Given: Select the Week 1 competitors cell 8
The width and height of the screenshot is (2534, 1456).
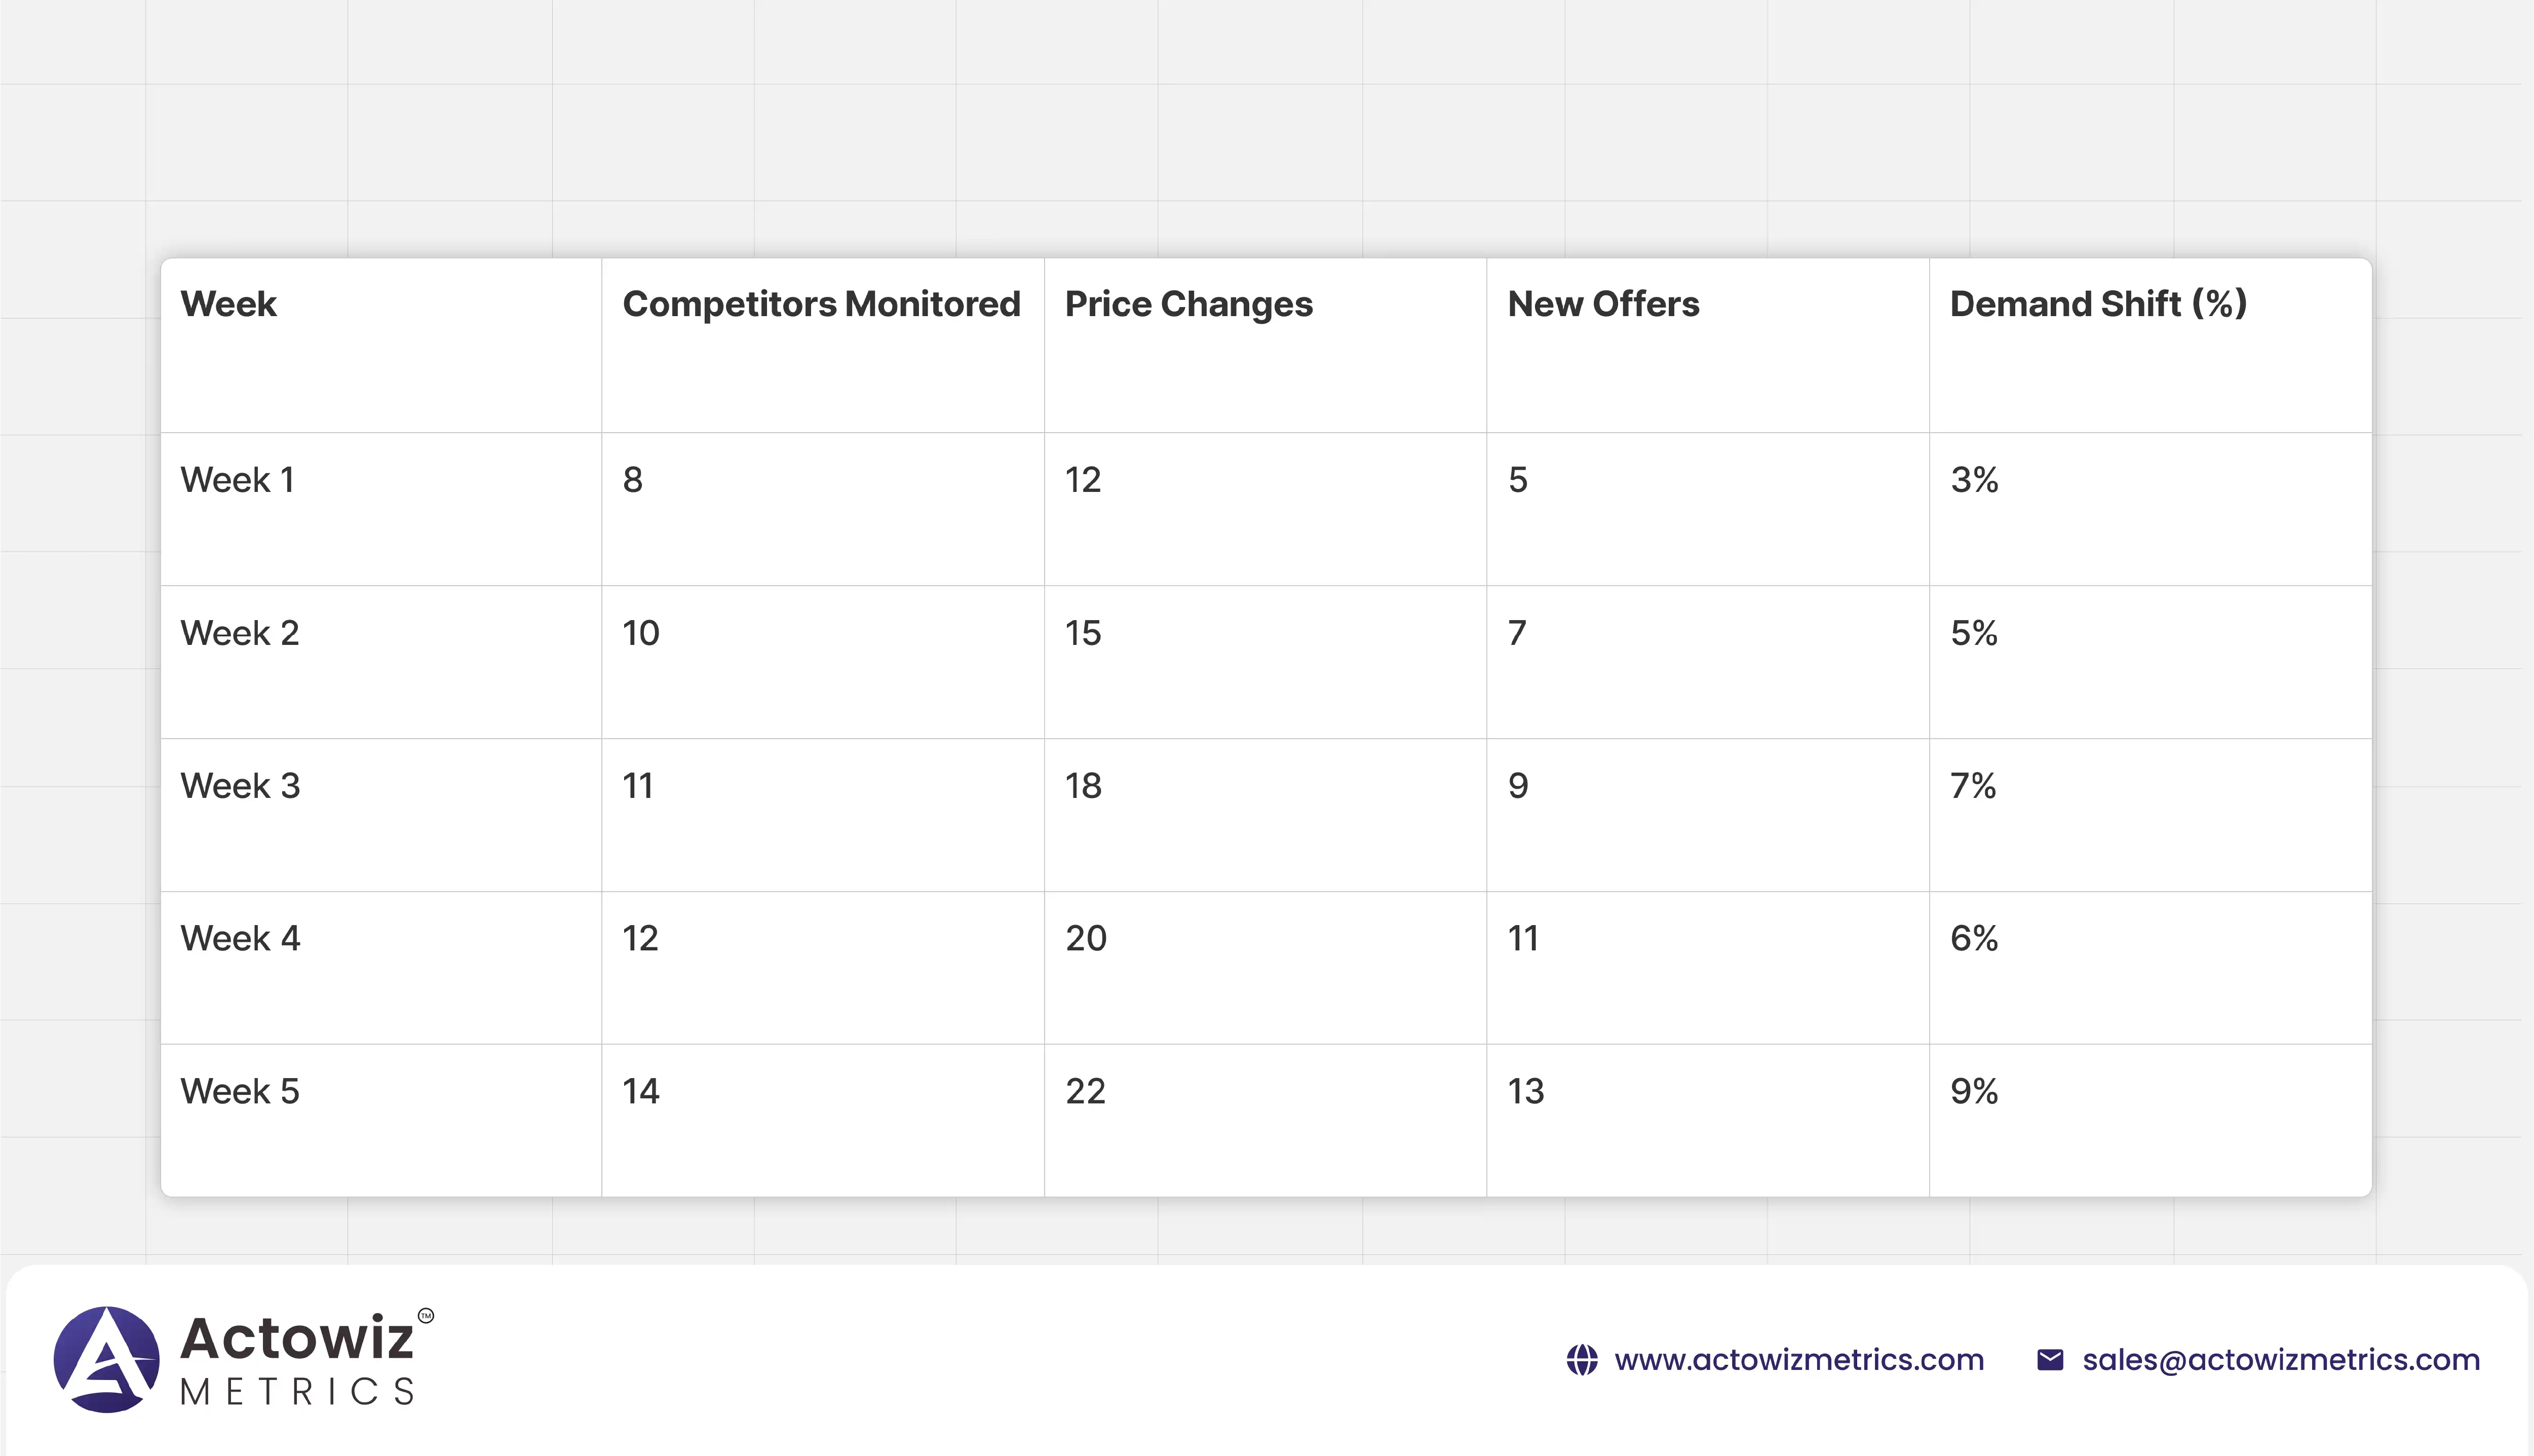Looking at the screenshot, I should (633, 480).
